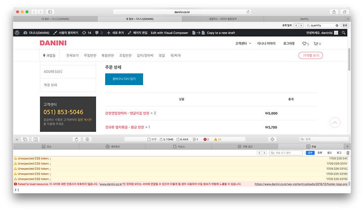364x212 pixels.
Task: Click Edit with Visual Composer
Action: coord(169,33)
